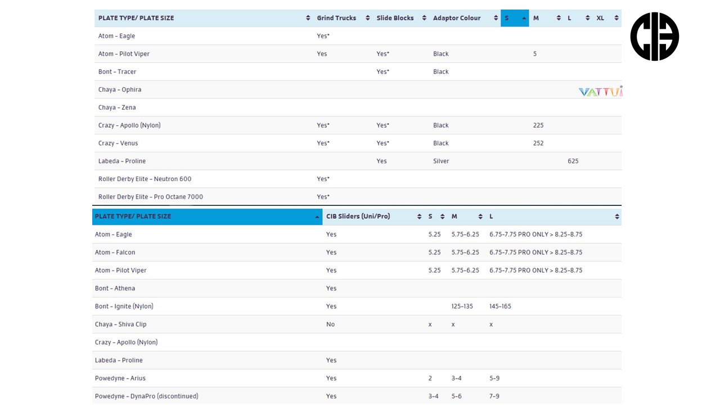Image resolution: width=720 pixels, height=405 pixels.
Task: Click the Bont – Athena plate name
Action: (x=115, y=289)
